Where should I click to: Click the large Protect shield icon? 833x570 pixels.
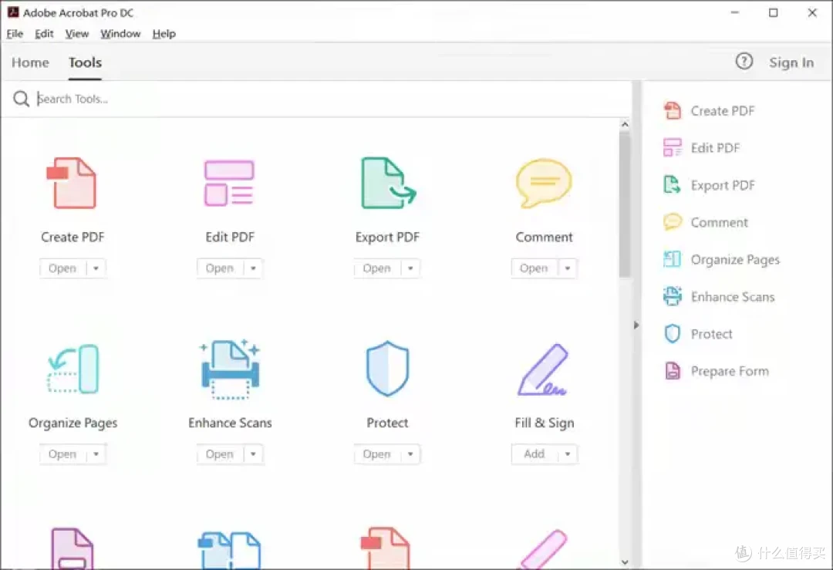388,369
